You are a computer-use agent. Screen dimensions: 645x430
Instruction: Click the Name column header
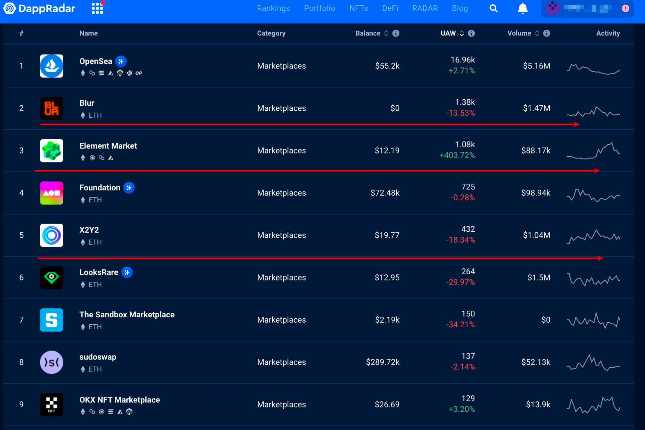[x=88, y=33]
